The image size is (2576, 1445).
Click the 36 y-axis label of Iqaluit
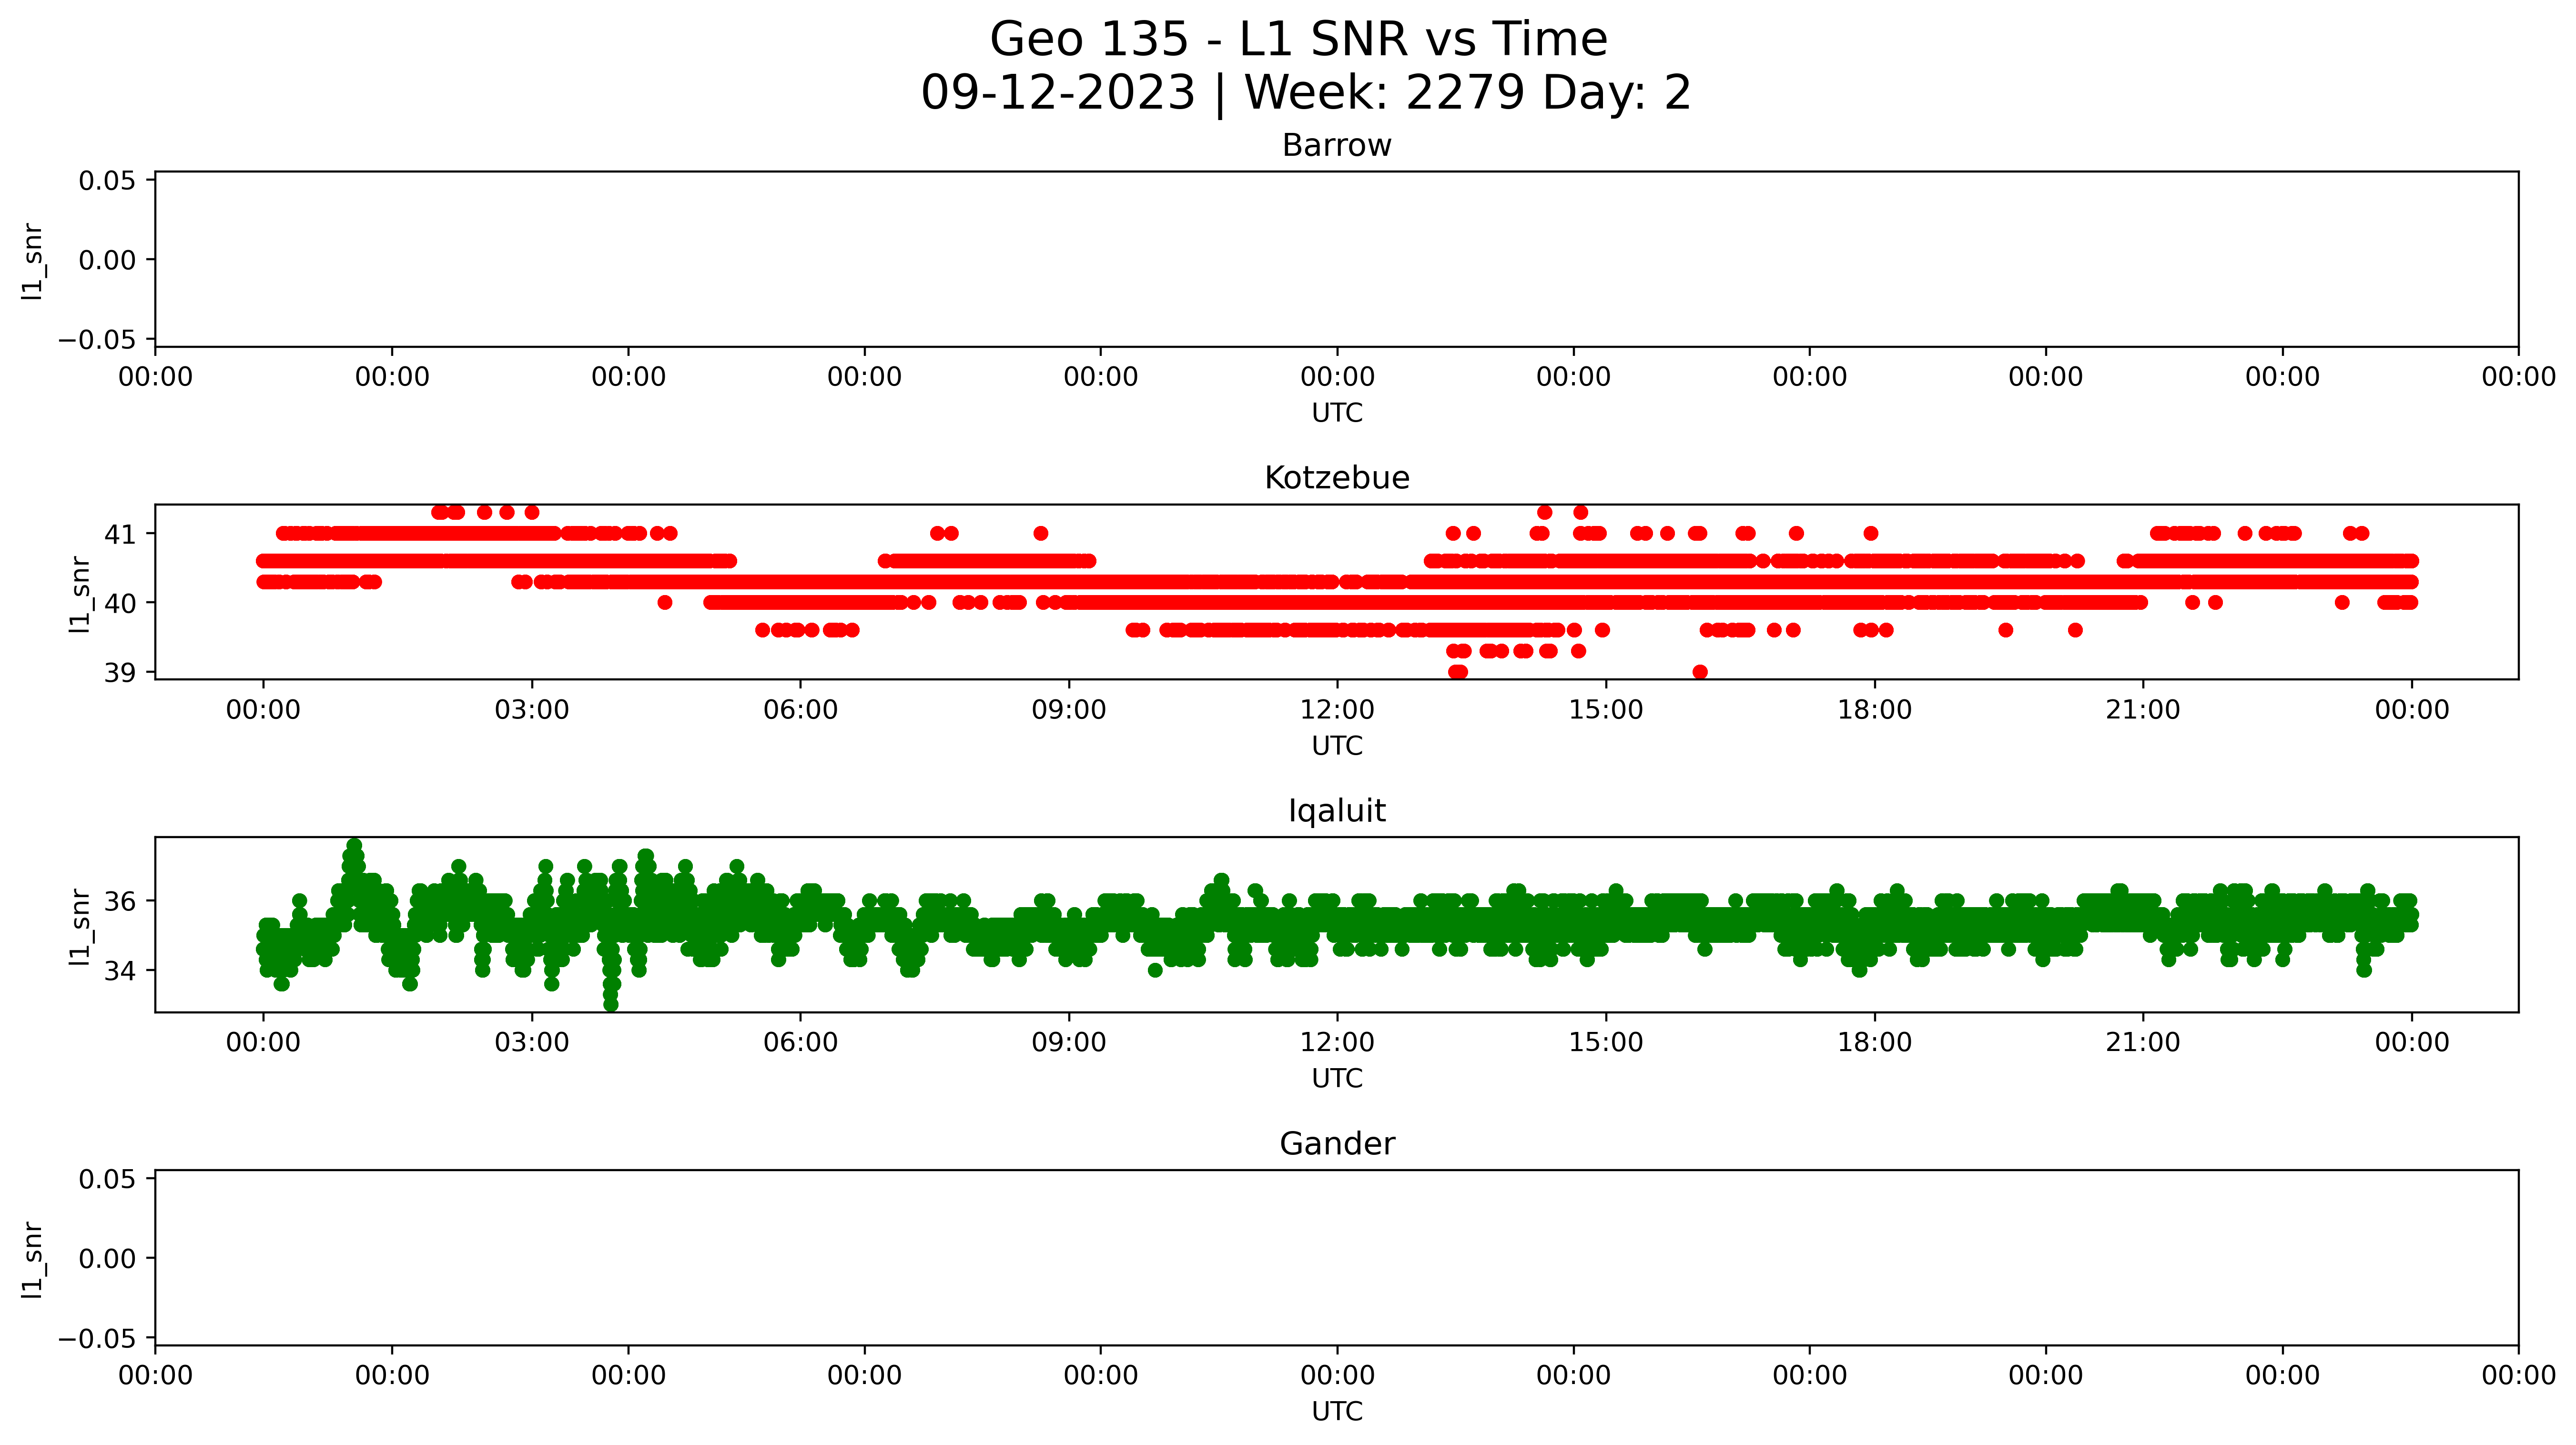120,902
